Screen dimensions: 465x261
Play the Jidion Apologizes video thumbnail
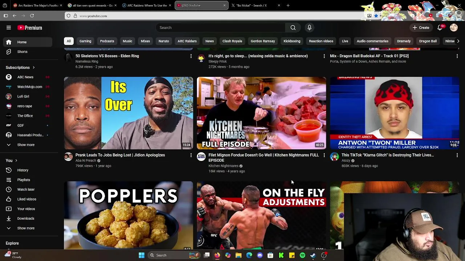[129, 113]
